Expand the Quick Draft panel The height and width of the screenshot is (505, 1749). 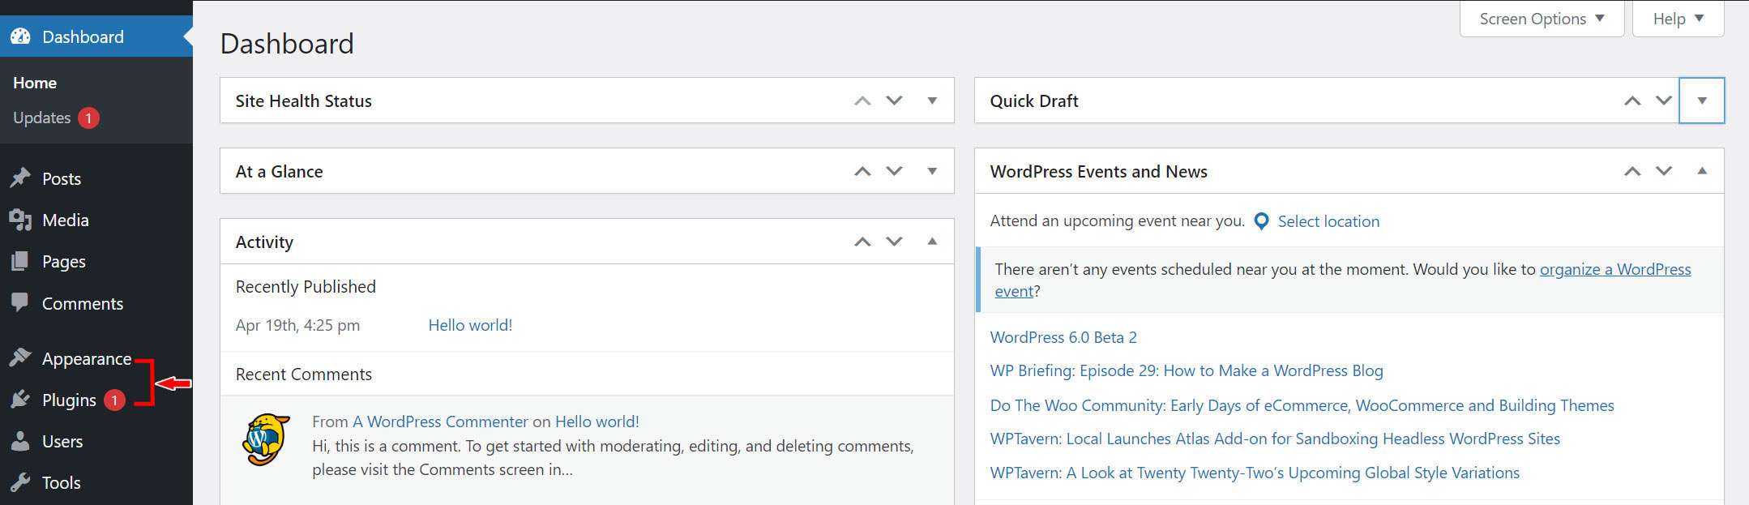click(x=1702, y=101)
